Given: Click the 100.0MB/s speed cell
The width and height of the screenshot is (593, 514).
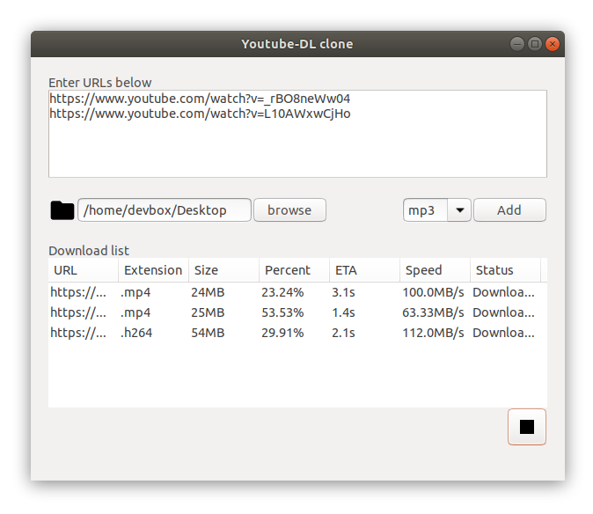Looking at the screenshot, I should click(433, 292).
